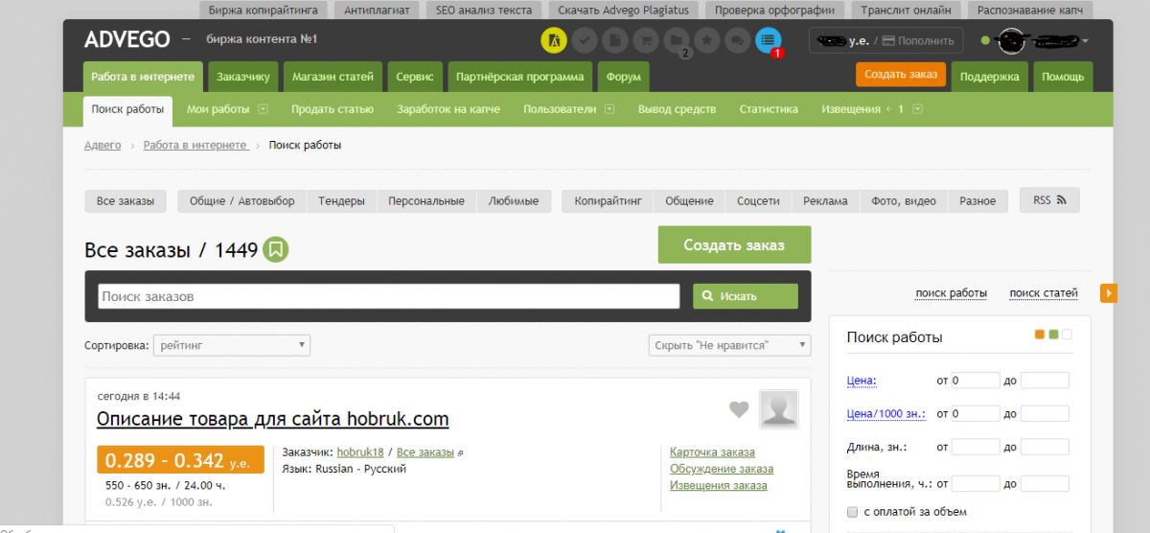Open the Сортировка рейтинг dropdown

pos(232,345)
